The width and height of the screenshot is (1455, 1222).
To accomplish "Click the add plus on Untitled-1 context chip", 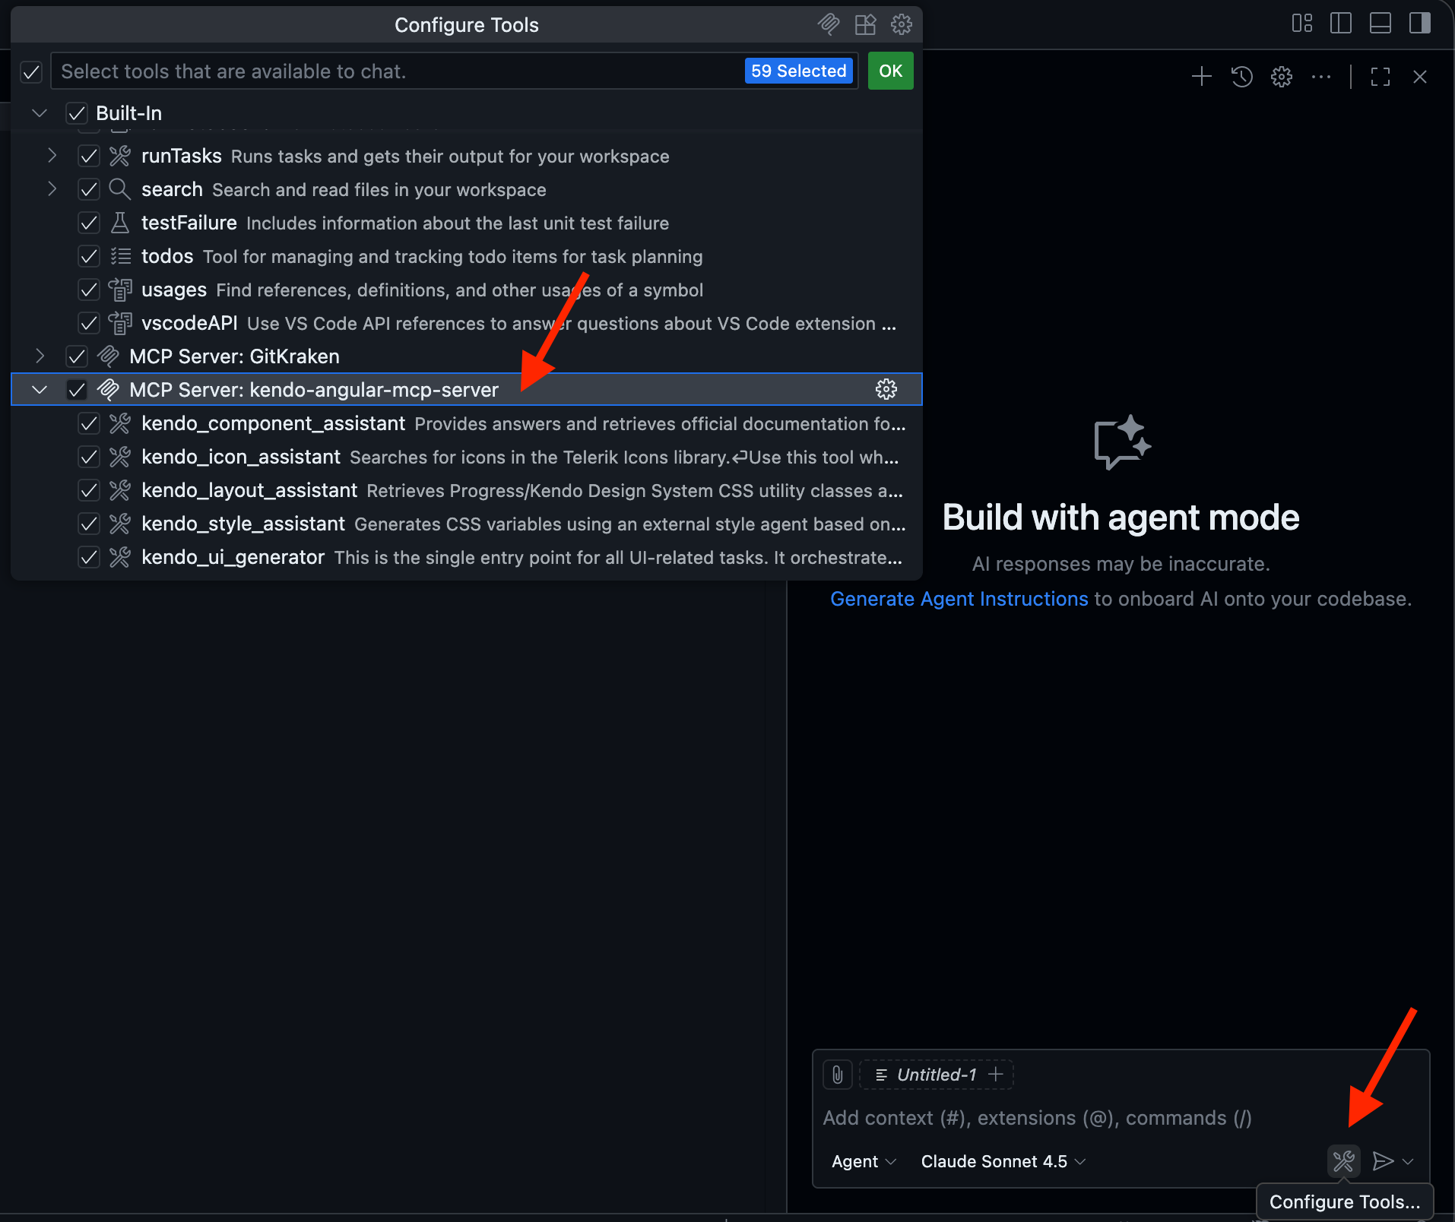I will pos(996,1074).
